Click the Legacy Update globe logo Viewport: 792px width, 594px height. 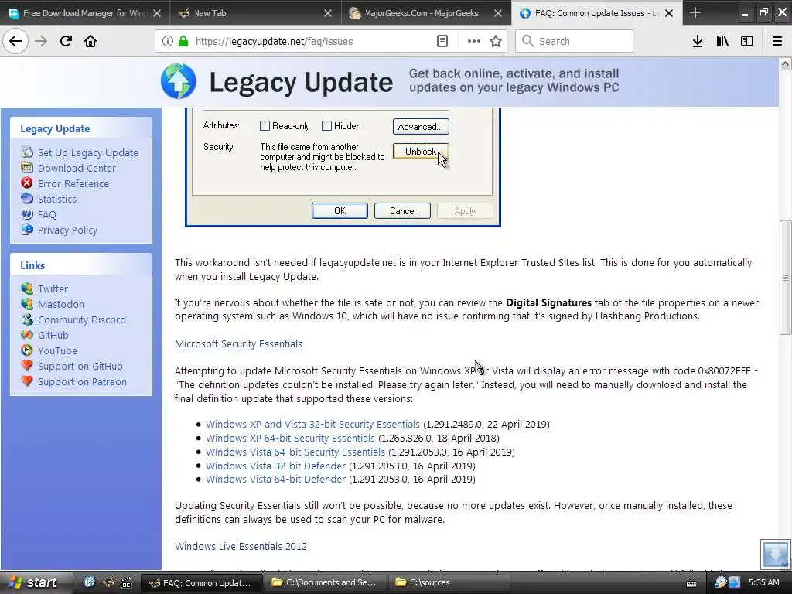(179, 81)
